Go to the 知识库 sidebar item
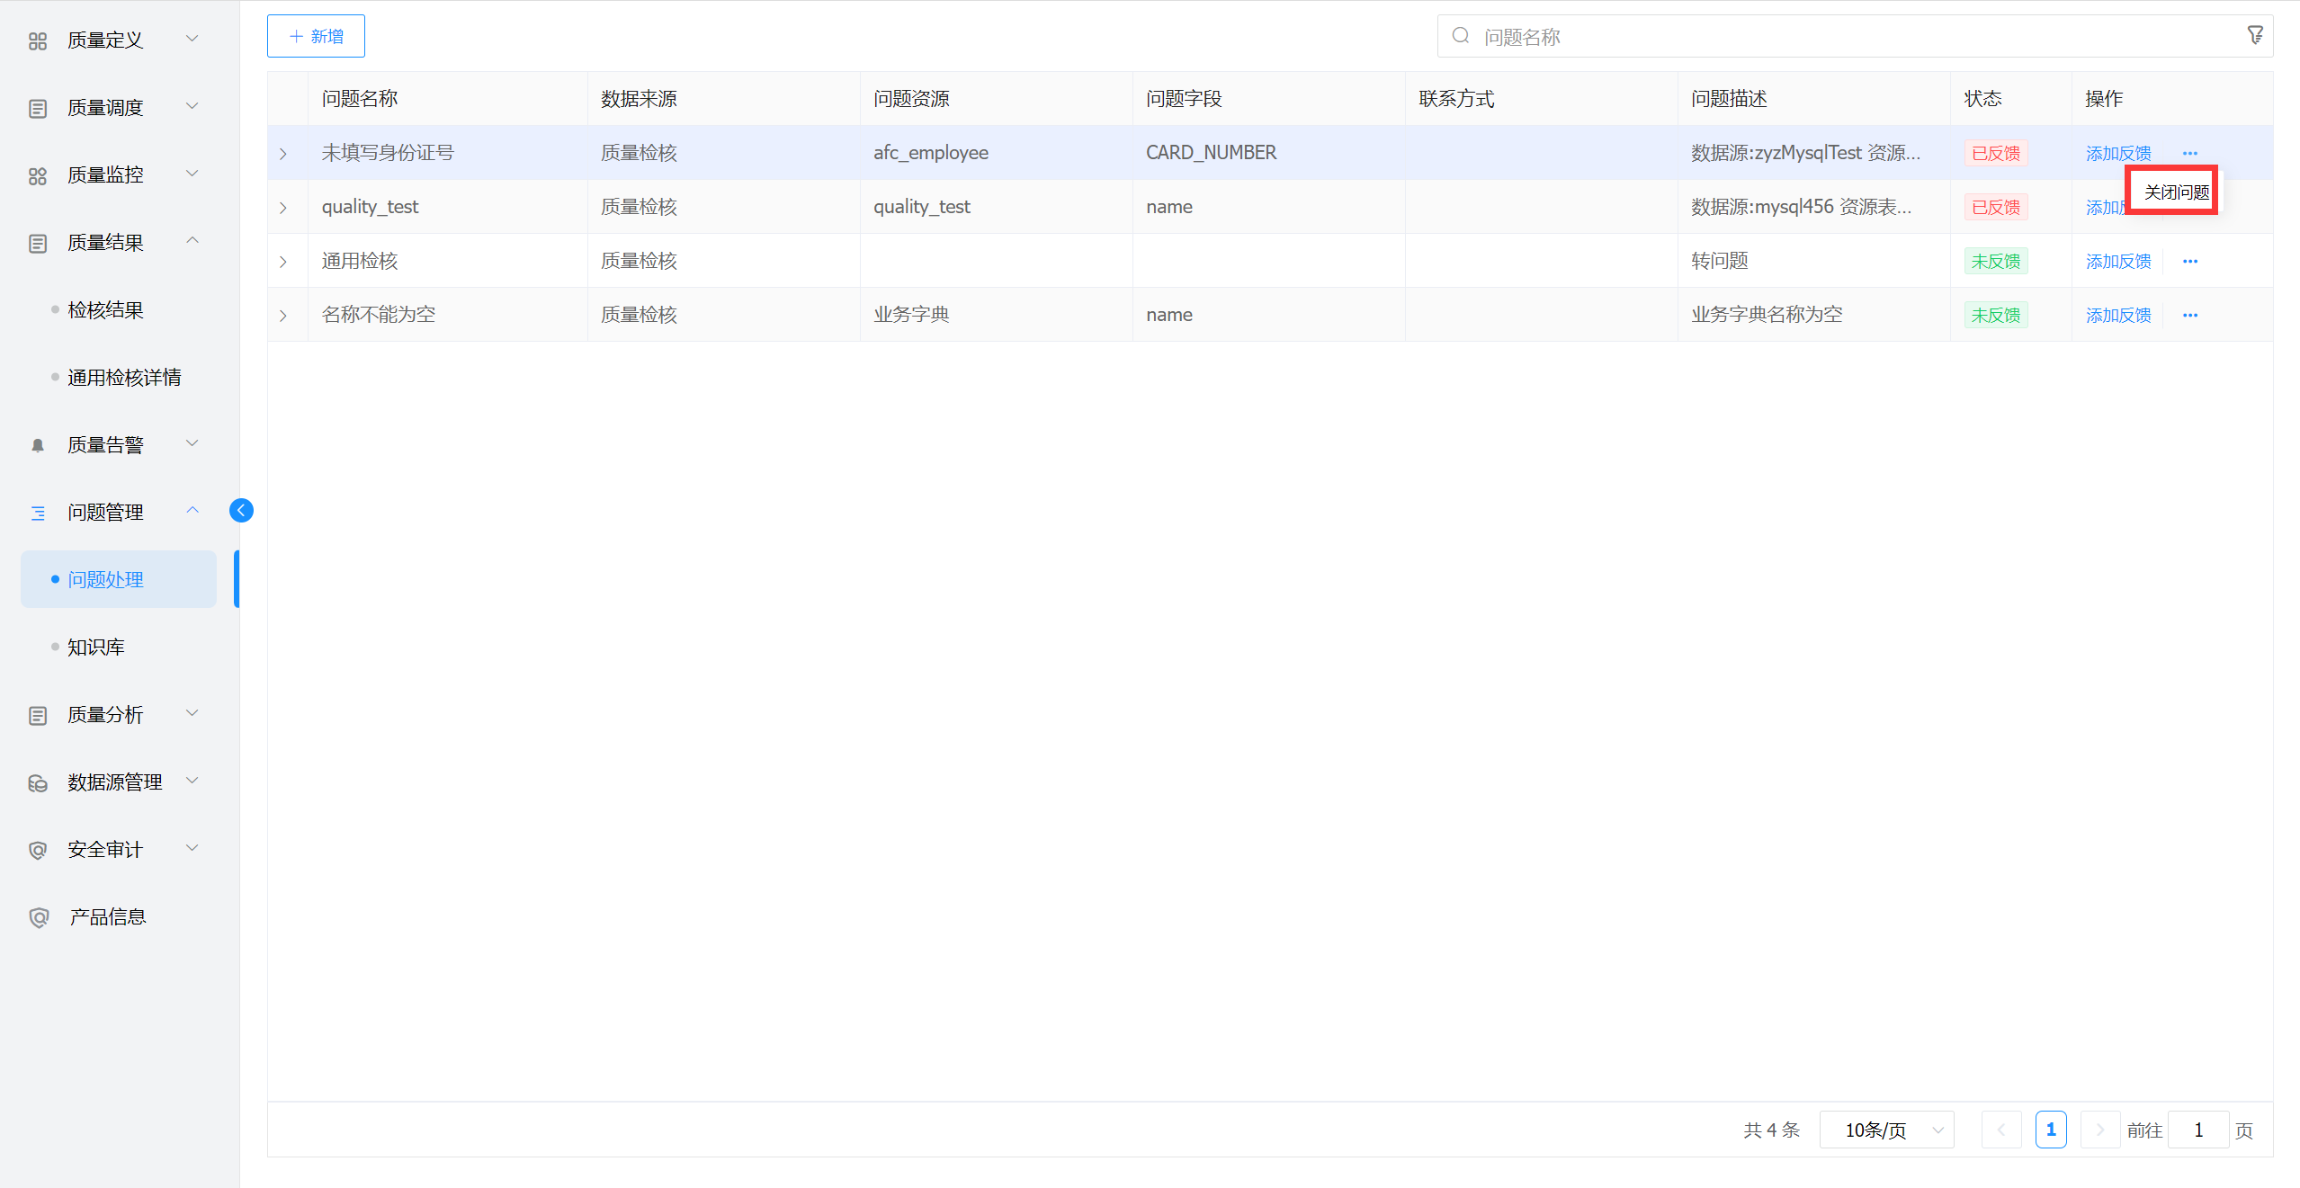The image size is (2300, 1188). [96, 648]
